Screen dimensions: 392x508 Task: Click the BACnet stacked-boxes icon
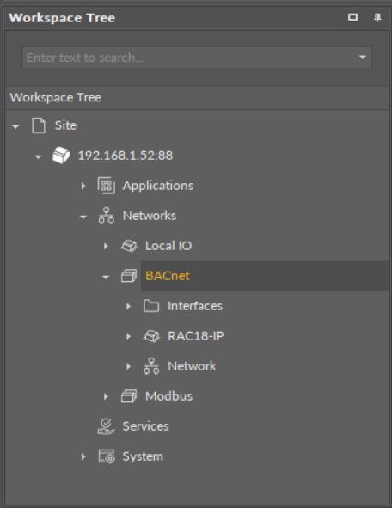click(x=129, y=276)
